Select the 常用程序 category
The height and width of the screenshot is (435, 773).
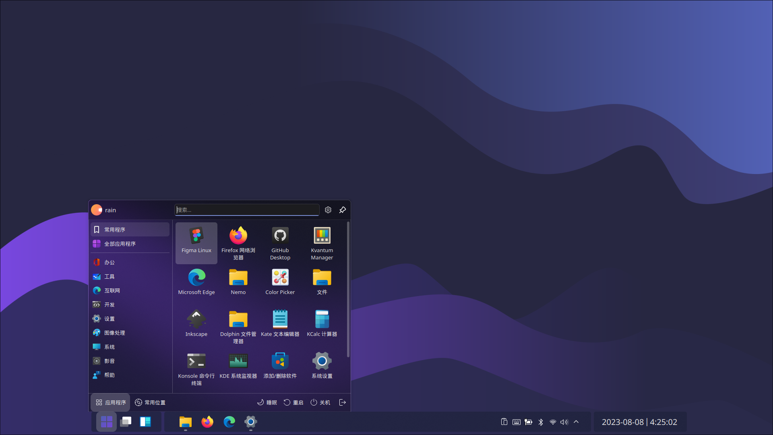click(130, 230)
